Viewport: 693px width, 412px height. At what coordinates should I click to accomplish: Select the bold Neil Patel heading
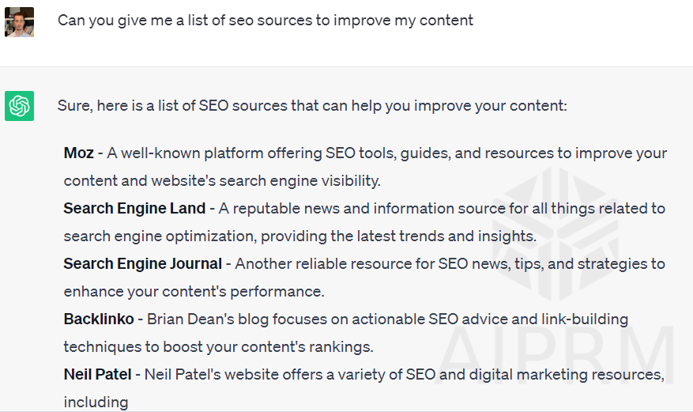[97, 374]
